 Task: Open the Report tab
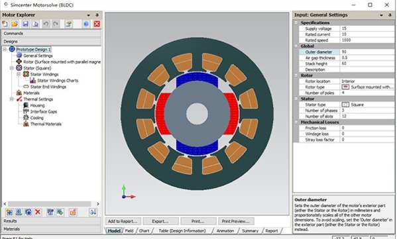[272, 230]
